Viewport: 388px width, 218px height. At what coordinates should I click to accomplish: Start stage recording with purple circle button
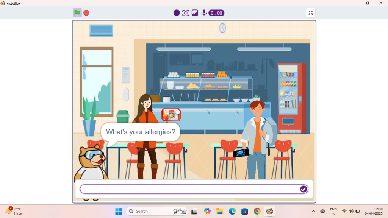177,13
